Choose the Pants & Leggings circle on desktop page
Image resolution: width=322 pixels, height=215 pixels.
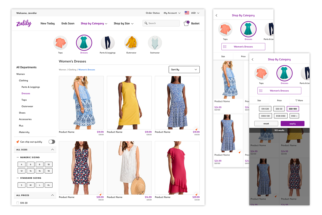click(108, 43)
